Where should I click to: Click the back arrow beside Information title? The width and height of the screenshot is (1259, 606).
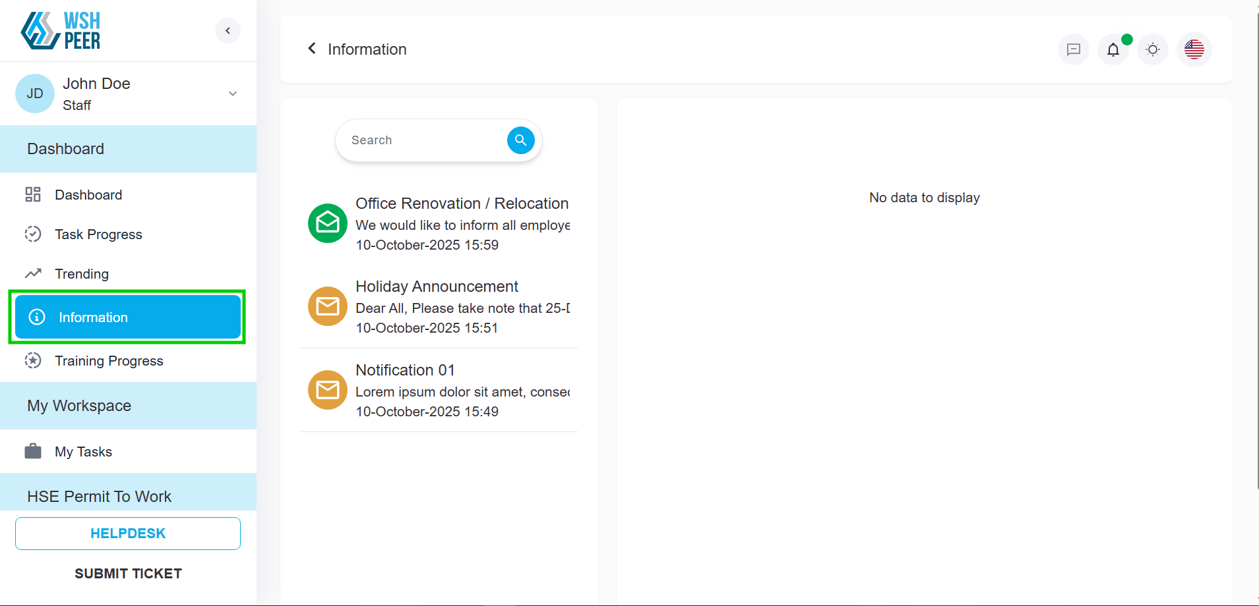[312, 49]
